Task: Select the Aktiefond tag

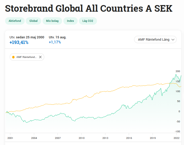Action: [15, 21]
